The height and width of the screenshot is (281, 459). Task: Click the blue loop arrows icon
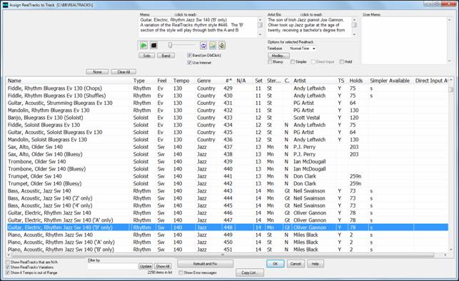tap(203, 46)
